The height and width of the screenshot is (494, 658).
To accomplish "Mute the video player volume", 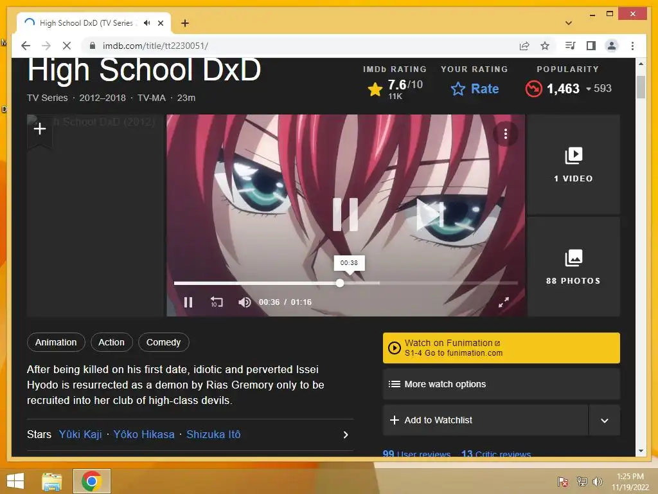I will click(x=244, y=302).
